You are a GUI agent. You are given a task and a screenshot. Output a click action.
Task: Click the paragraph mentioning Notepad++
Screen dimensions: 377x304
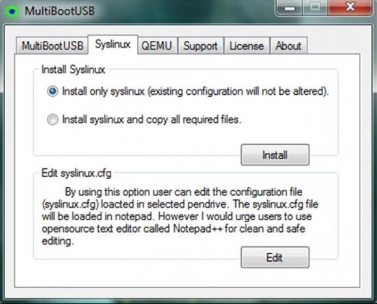coord(180,216)
